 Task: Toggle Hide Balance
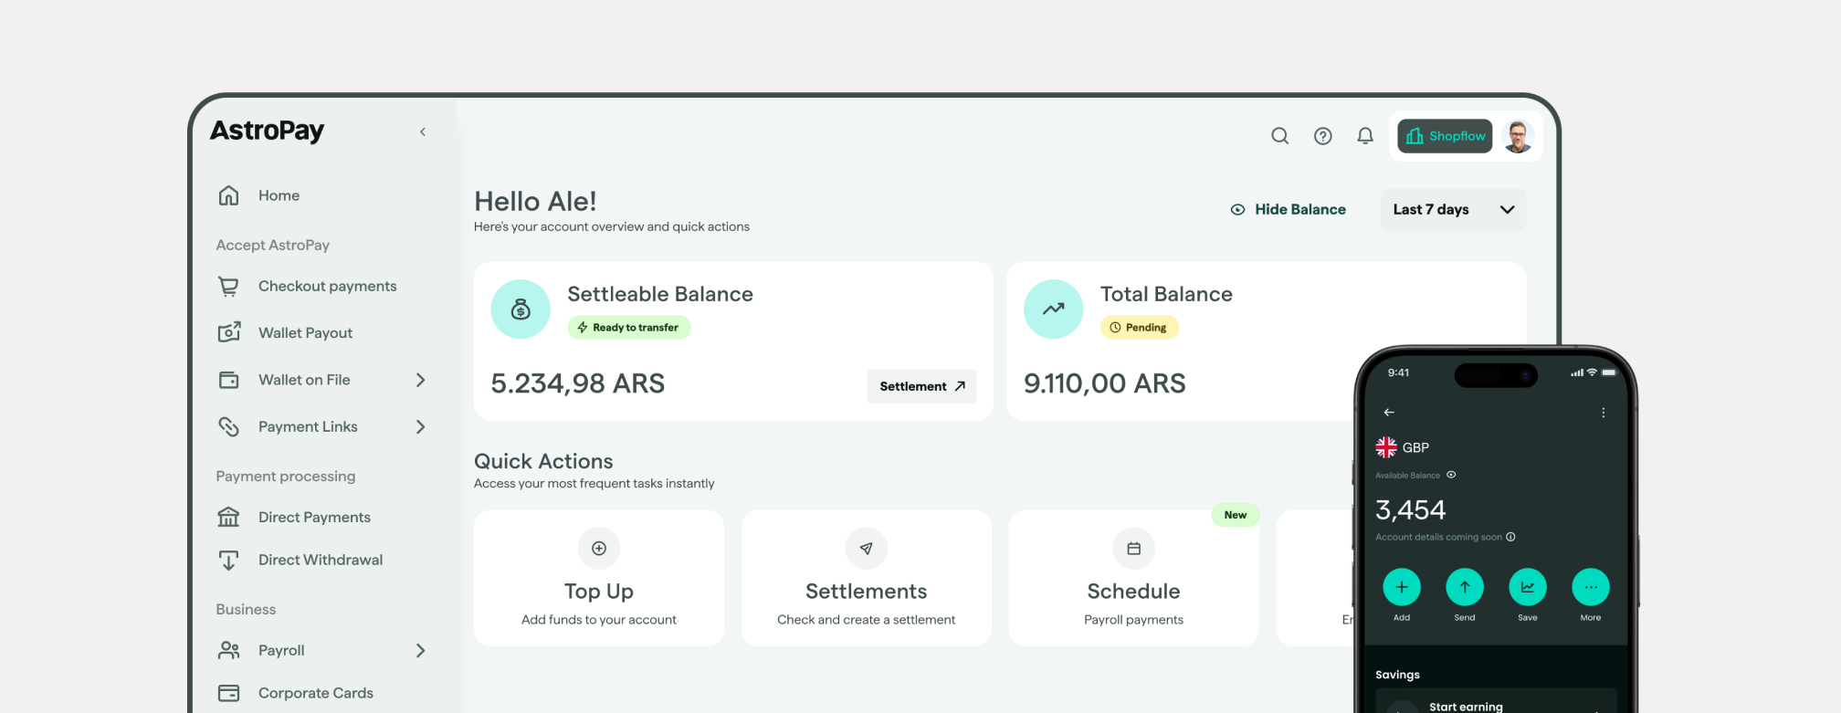pos(1289,209)
